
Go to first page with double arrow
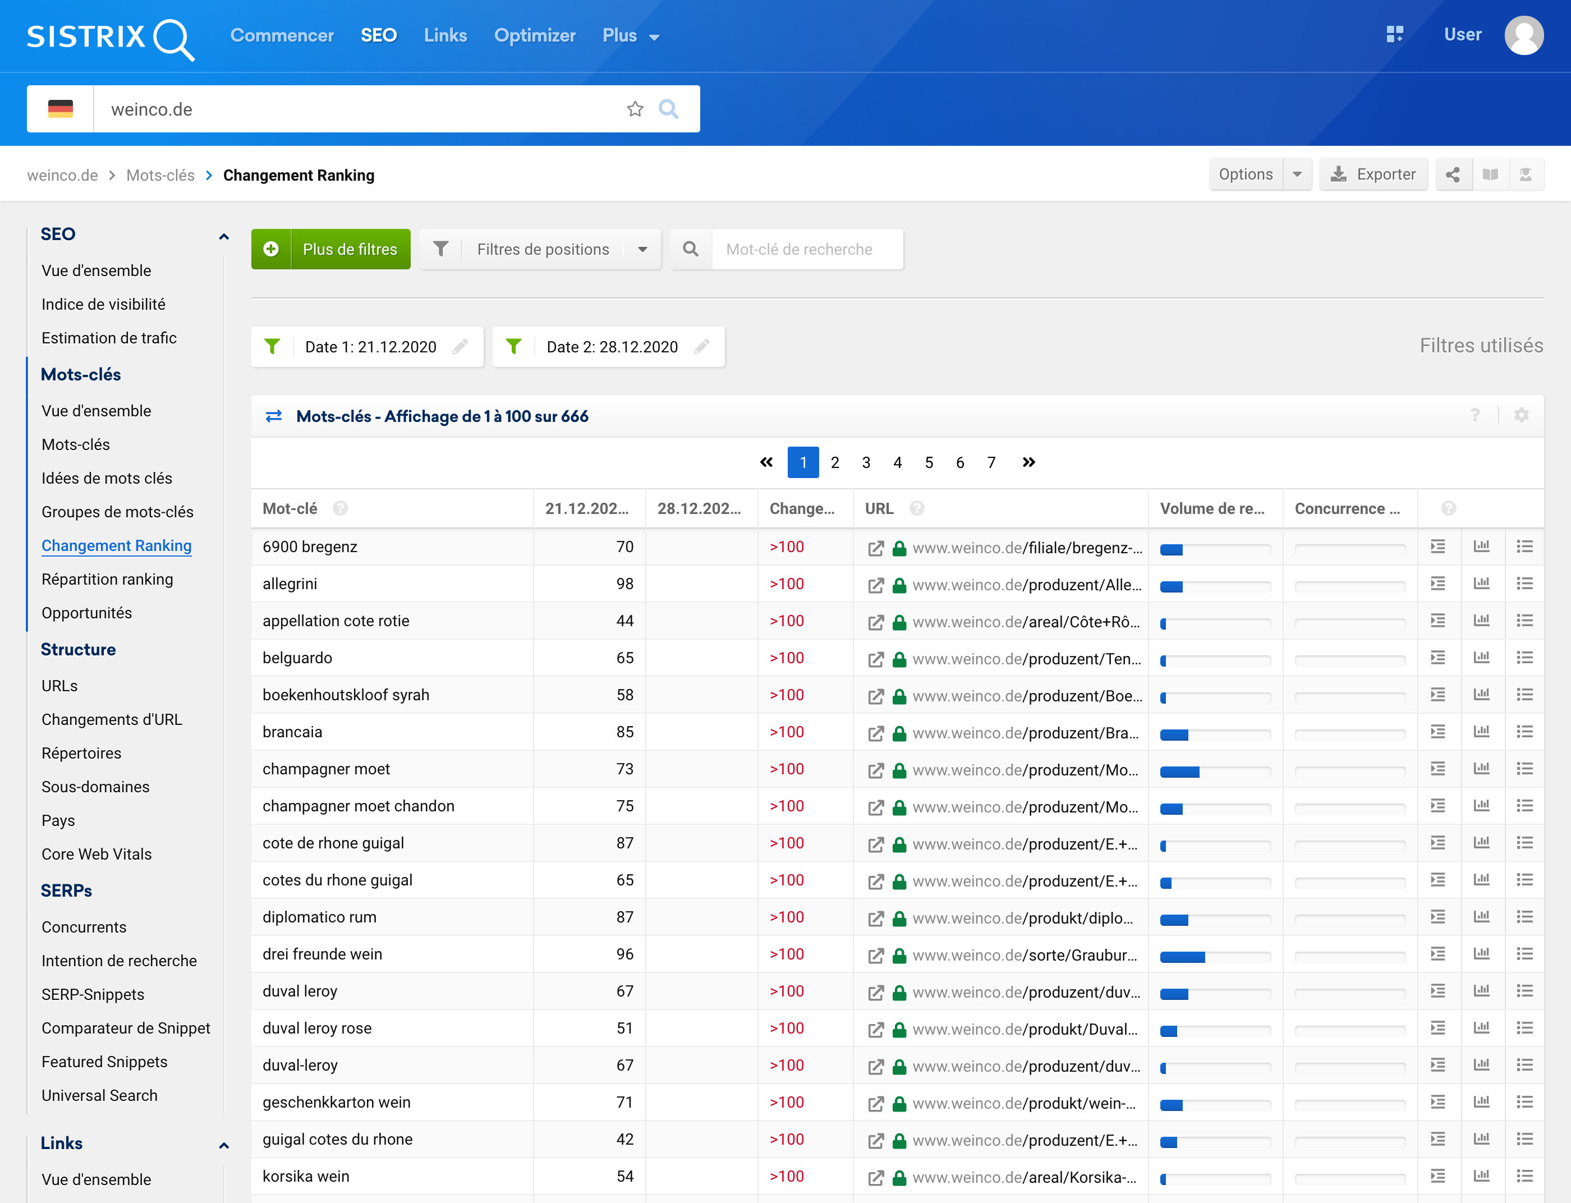(766, 462)
